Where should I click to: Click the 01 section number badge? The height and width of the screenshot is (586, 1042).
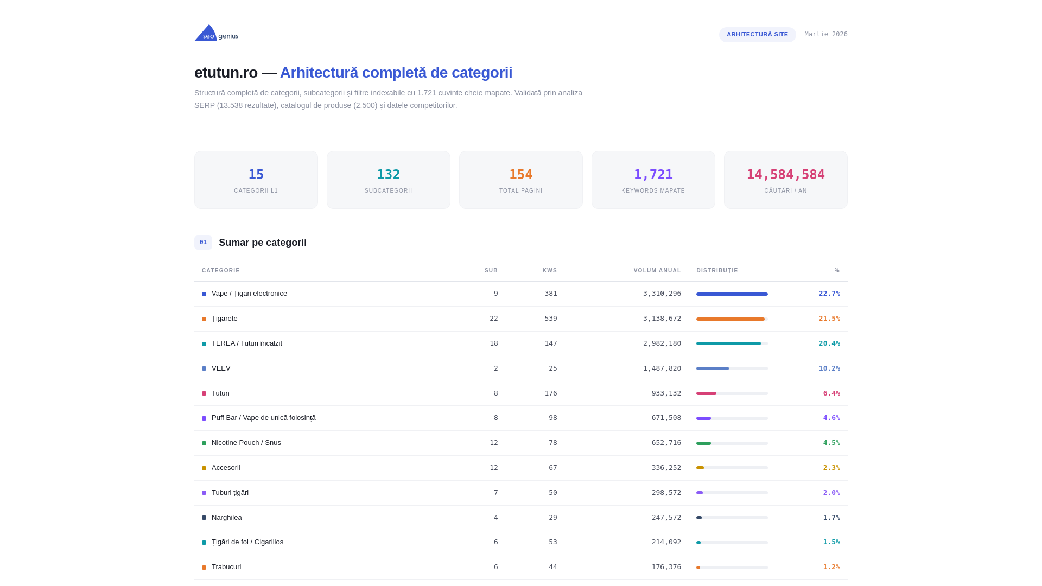pyautogui.click(x=203, y=243)
